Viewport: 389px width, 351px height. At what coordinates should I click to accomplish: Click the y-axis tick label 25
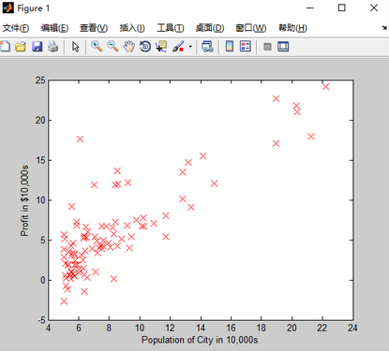coord(40,80)
